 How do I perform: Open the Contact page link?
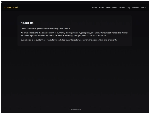[x=135, y=8]
